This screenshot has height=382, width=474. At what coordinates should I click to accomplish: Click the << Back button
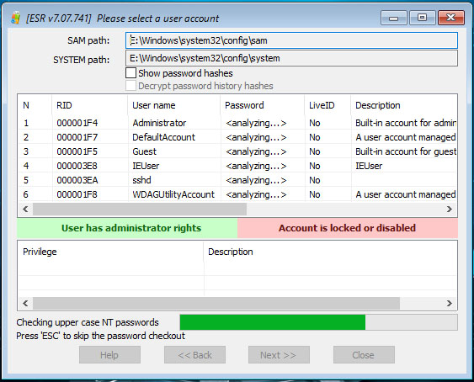(x=194, y=355)
